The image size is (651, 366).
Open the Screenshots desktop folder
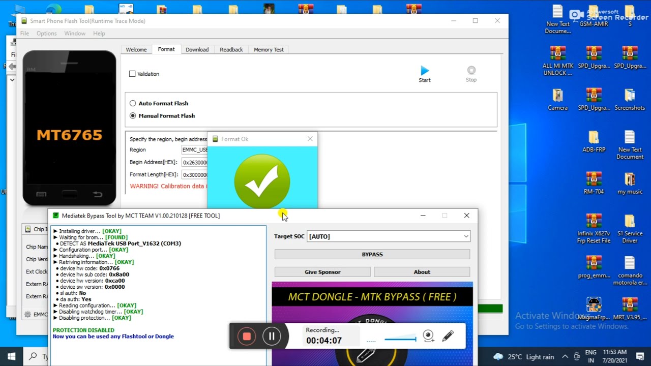(x=630, y=100)
